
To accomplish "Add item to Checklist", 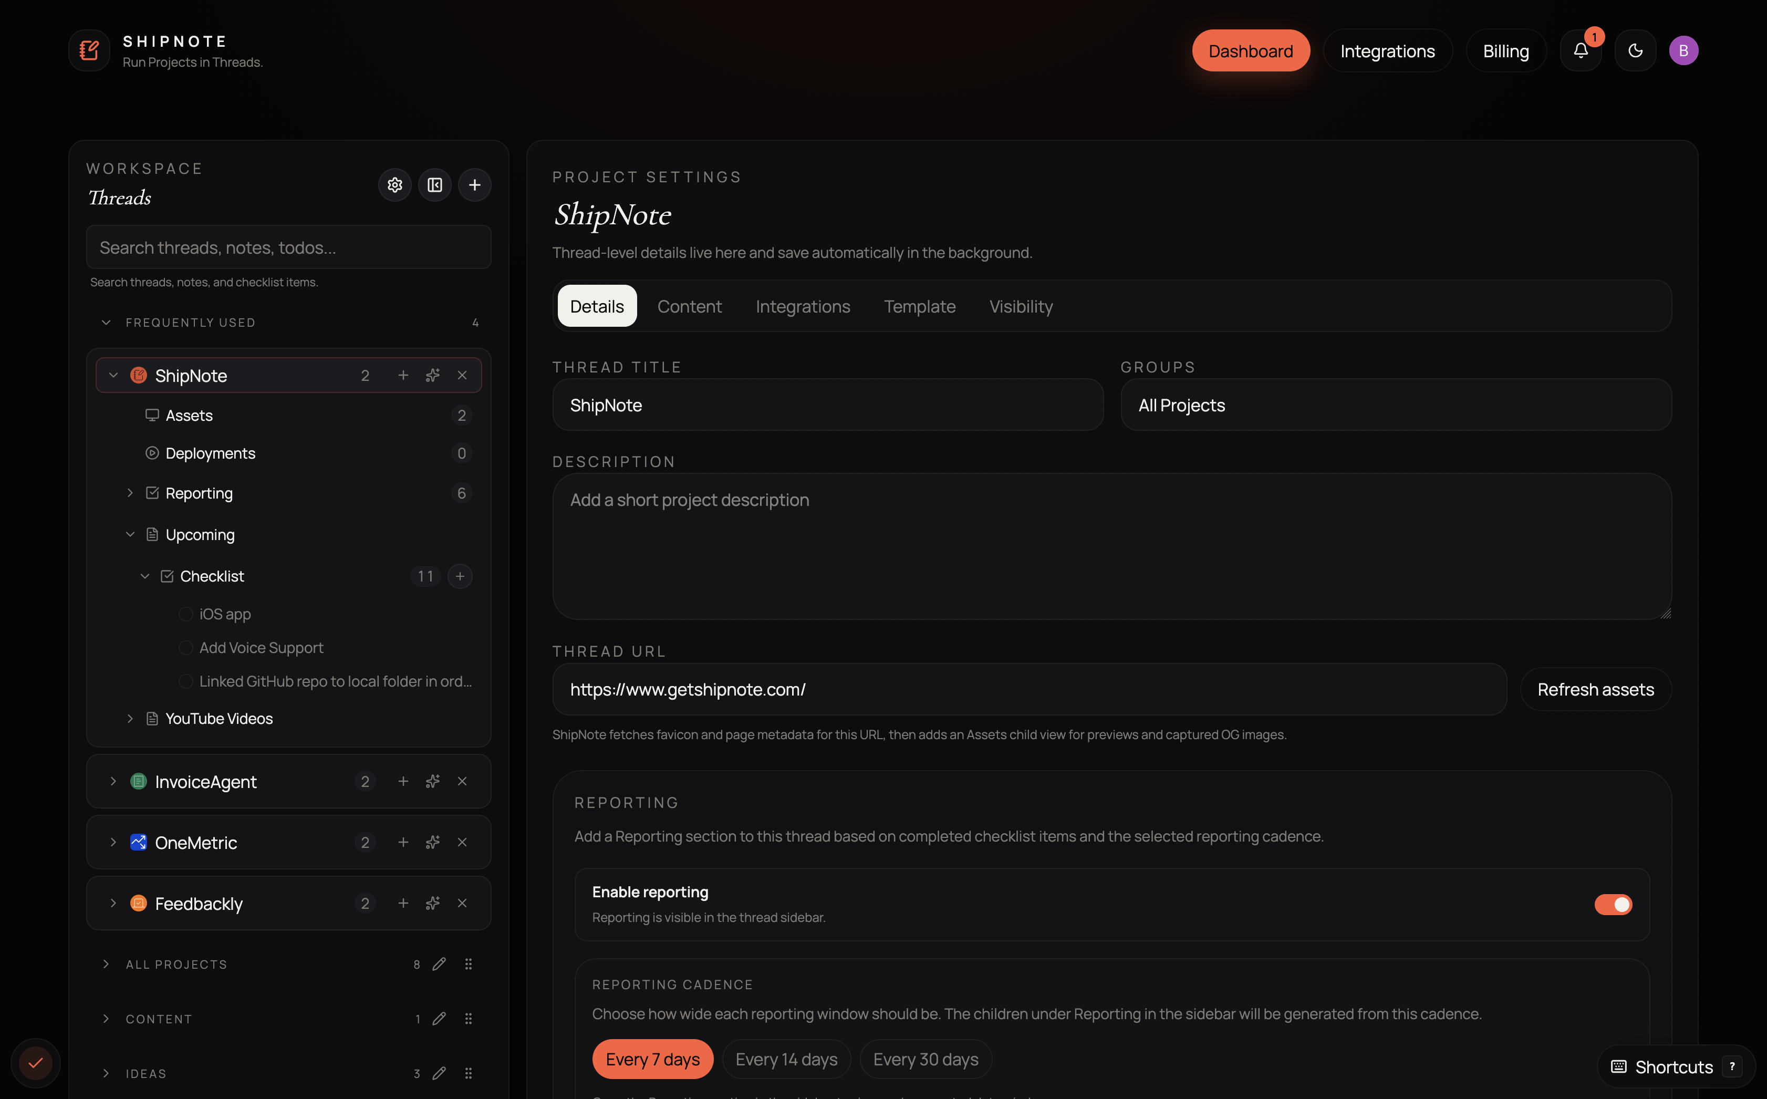I will point(460,576).
